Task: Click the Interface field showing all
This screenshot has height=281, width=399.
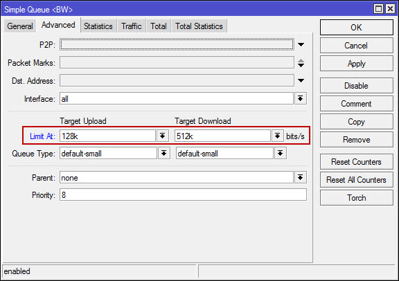Action: click(177, 98)
